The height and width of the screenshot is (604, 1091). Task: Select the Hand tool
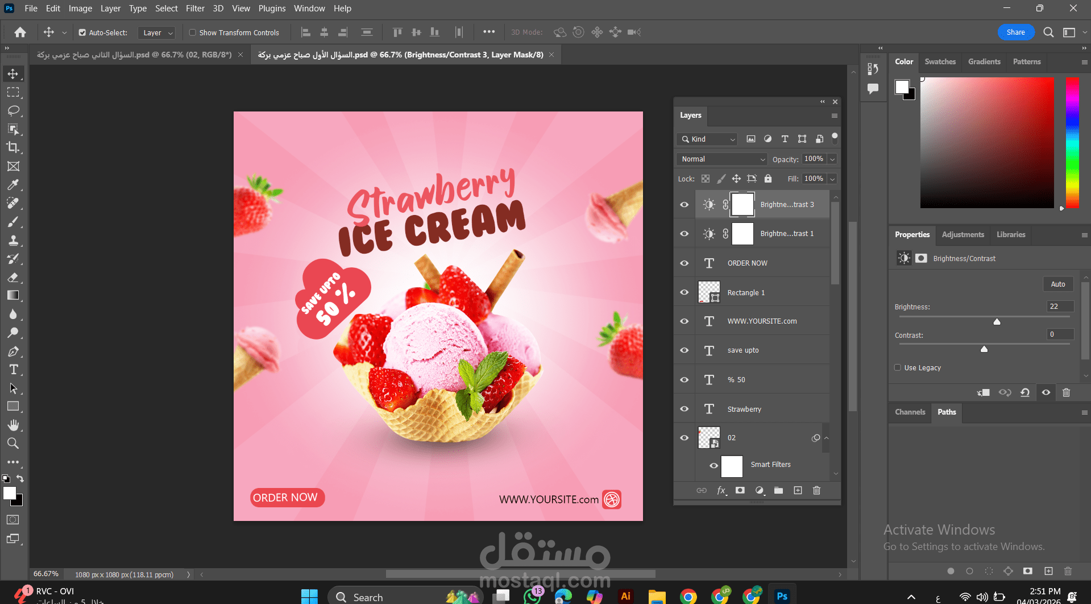13,425
